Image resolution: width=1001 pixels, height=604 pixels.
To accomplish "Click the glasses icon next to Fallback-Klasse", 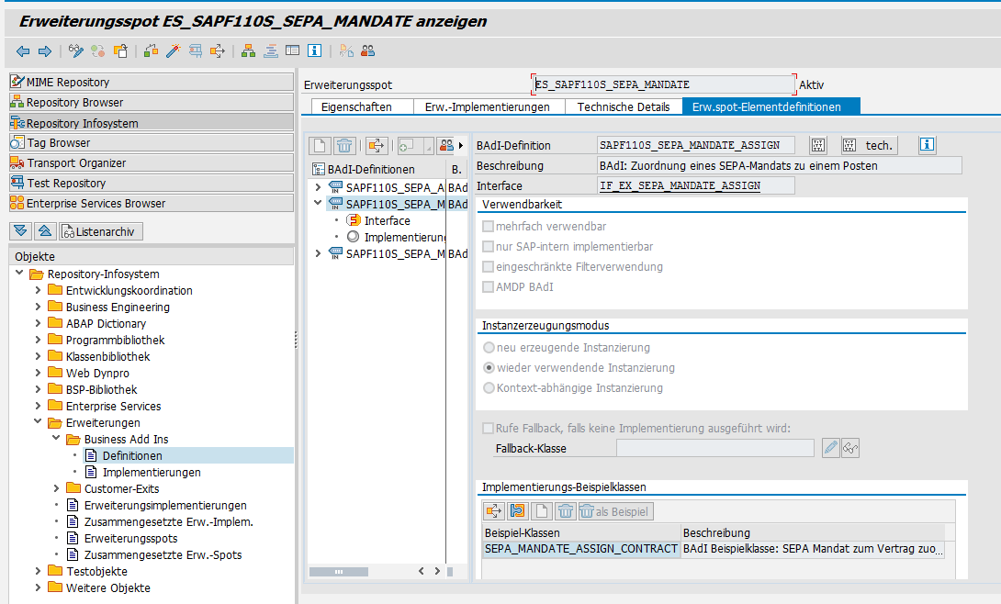I will coord(851,448).
